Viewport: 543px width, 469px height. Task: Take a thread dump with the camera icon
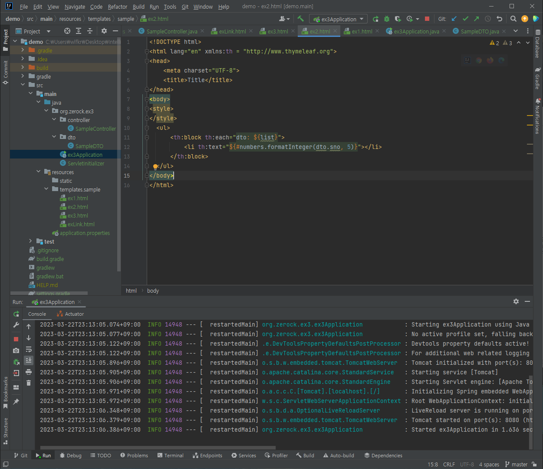[x=16, y=350]
